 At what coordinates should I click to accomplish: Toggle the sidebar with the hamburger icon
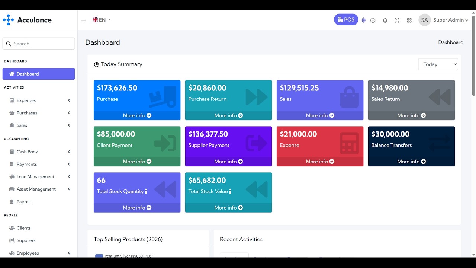click(x=84, y=20)
